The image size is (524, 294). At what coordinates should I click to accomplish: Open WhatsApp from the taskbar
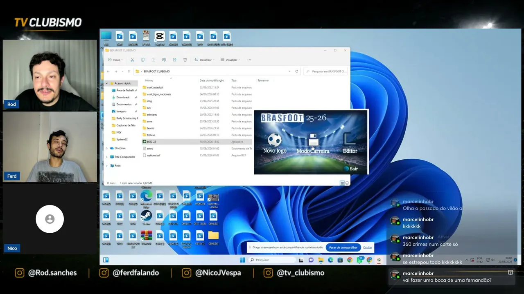point(360,260)
